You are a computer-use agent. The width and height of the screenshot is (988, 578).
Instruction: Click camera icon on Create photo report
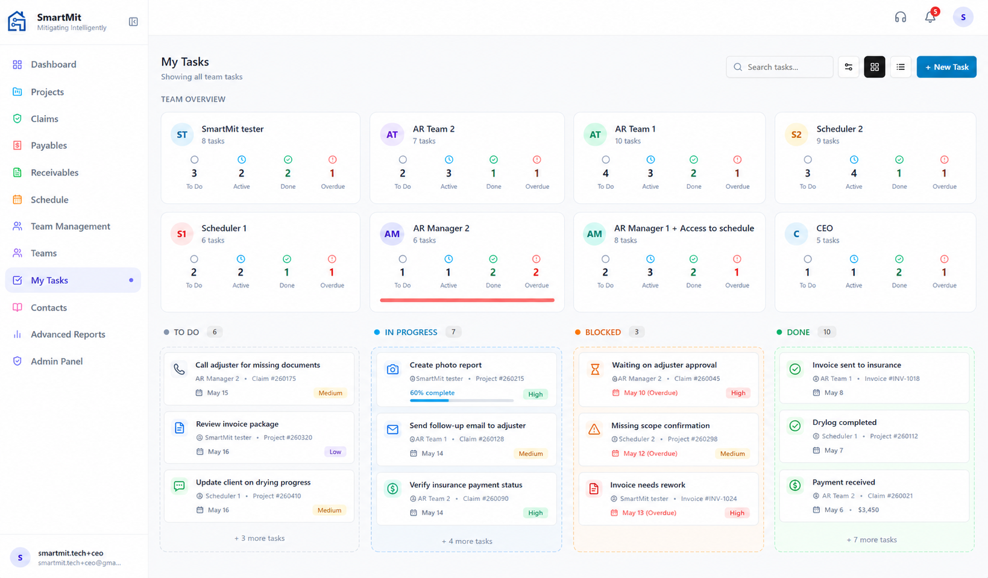click(392, 369)
